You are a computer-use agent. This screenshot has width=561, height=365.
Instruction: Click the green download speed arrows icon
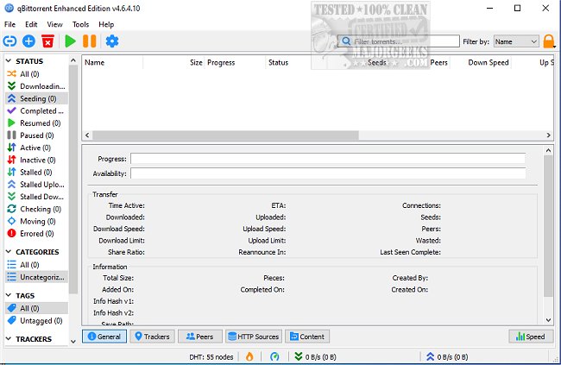[298, 356]
